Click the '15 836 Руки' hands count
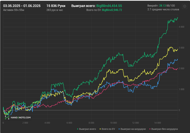This screenshot has height=133, width=190. click(56, 6)
